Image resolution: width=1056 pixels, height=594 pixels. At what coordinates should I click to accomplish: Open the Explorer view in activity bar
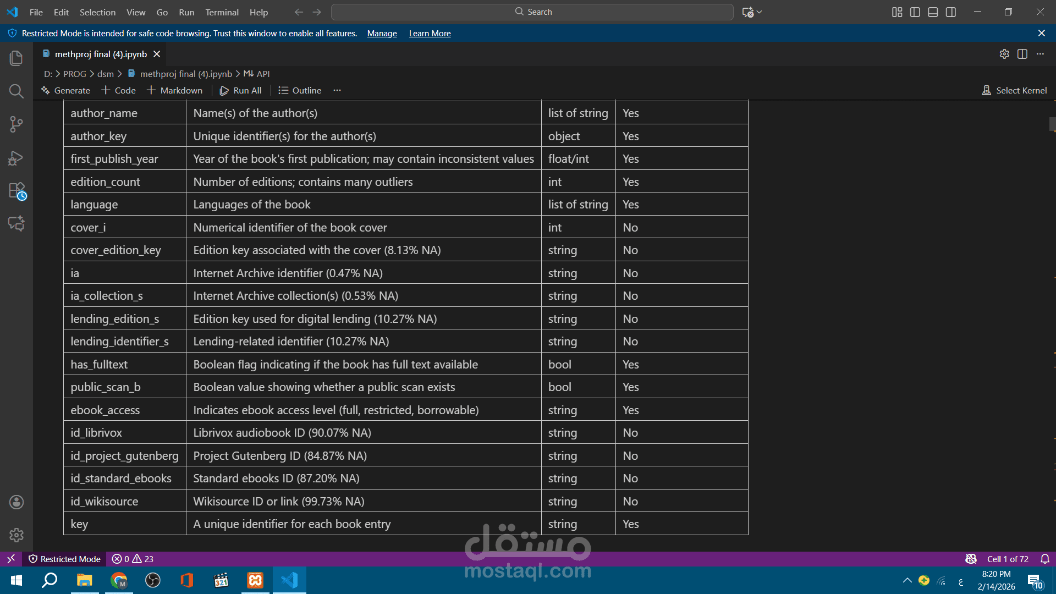(x=16, y=58)
